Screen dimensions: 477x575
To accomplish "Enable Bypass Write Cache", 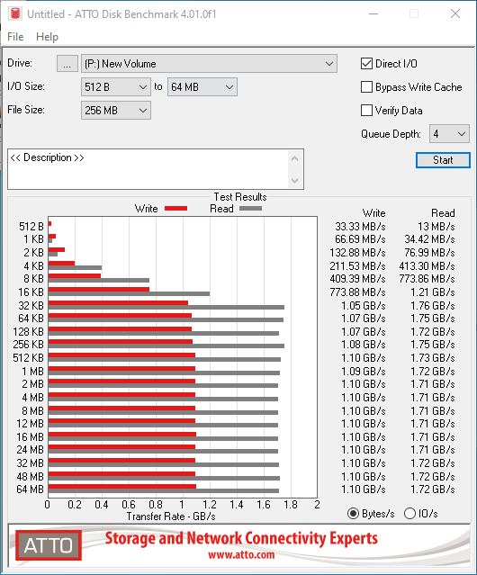I will coord(366,87).
